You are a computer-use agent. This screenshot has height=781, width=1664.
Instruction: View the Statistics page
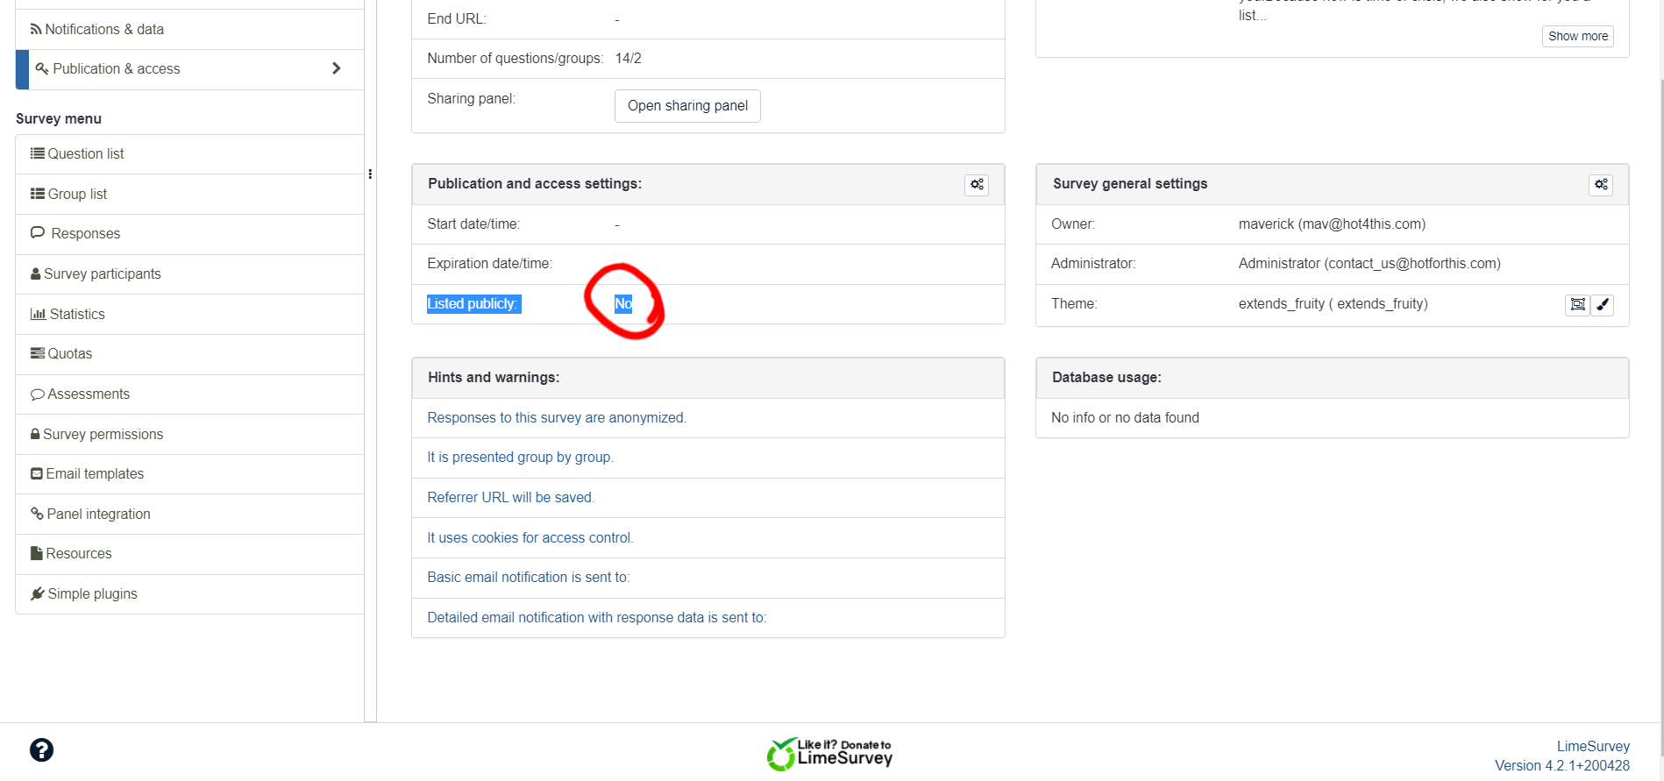(x=189, y=314)
